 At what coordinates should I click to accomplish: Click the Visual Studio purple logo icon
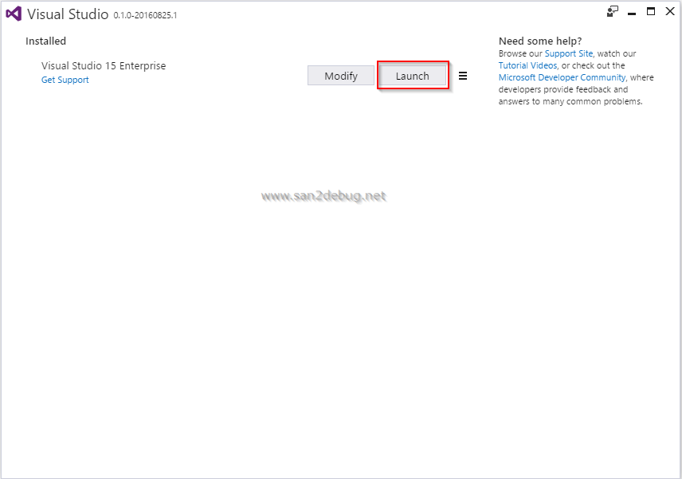14,14
